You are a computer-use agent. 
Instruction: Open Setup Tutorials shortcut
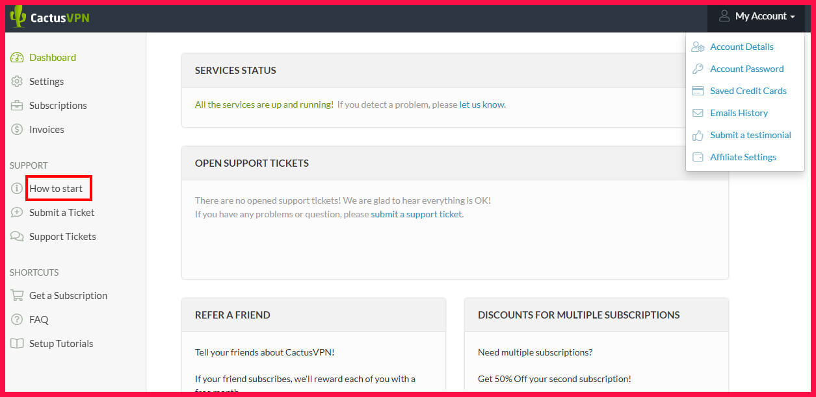point(61,343)
